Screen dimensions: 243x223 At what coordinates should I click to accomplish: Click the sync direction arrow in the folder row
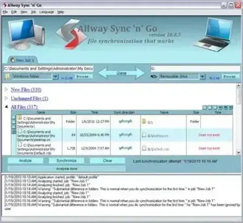pos(126,121)
